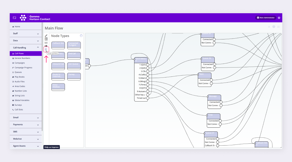
Task: Click the 5 (Main) output port circle
Action: pyautogui.click(x=148, y=78)
